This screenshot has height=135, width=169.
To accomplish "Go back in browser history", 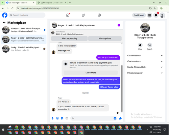I will tap(3, 8).
